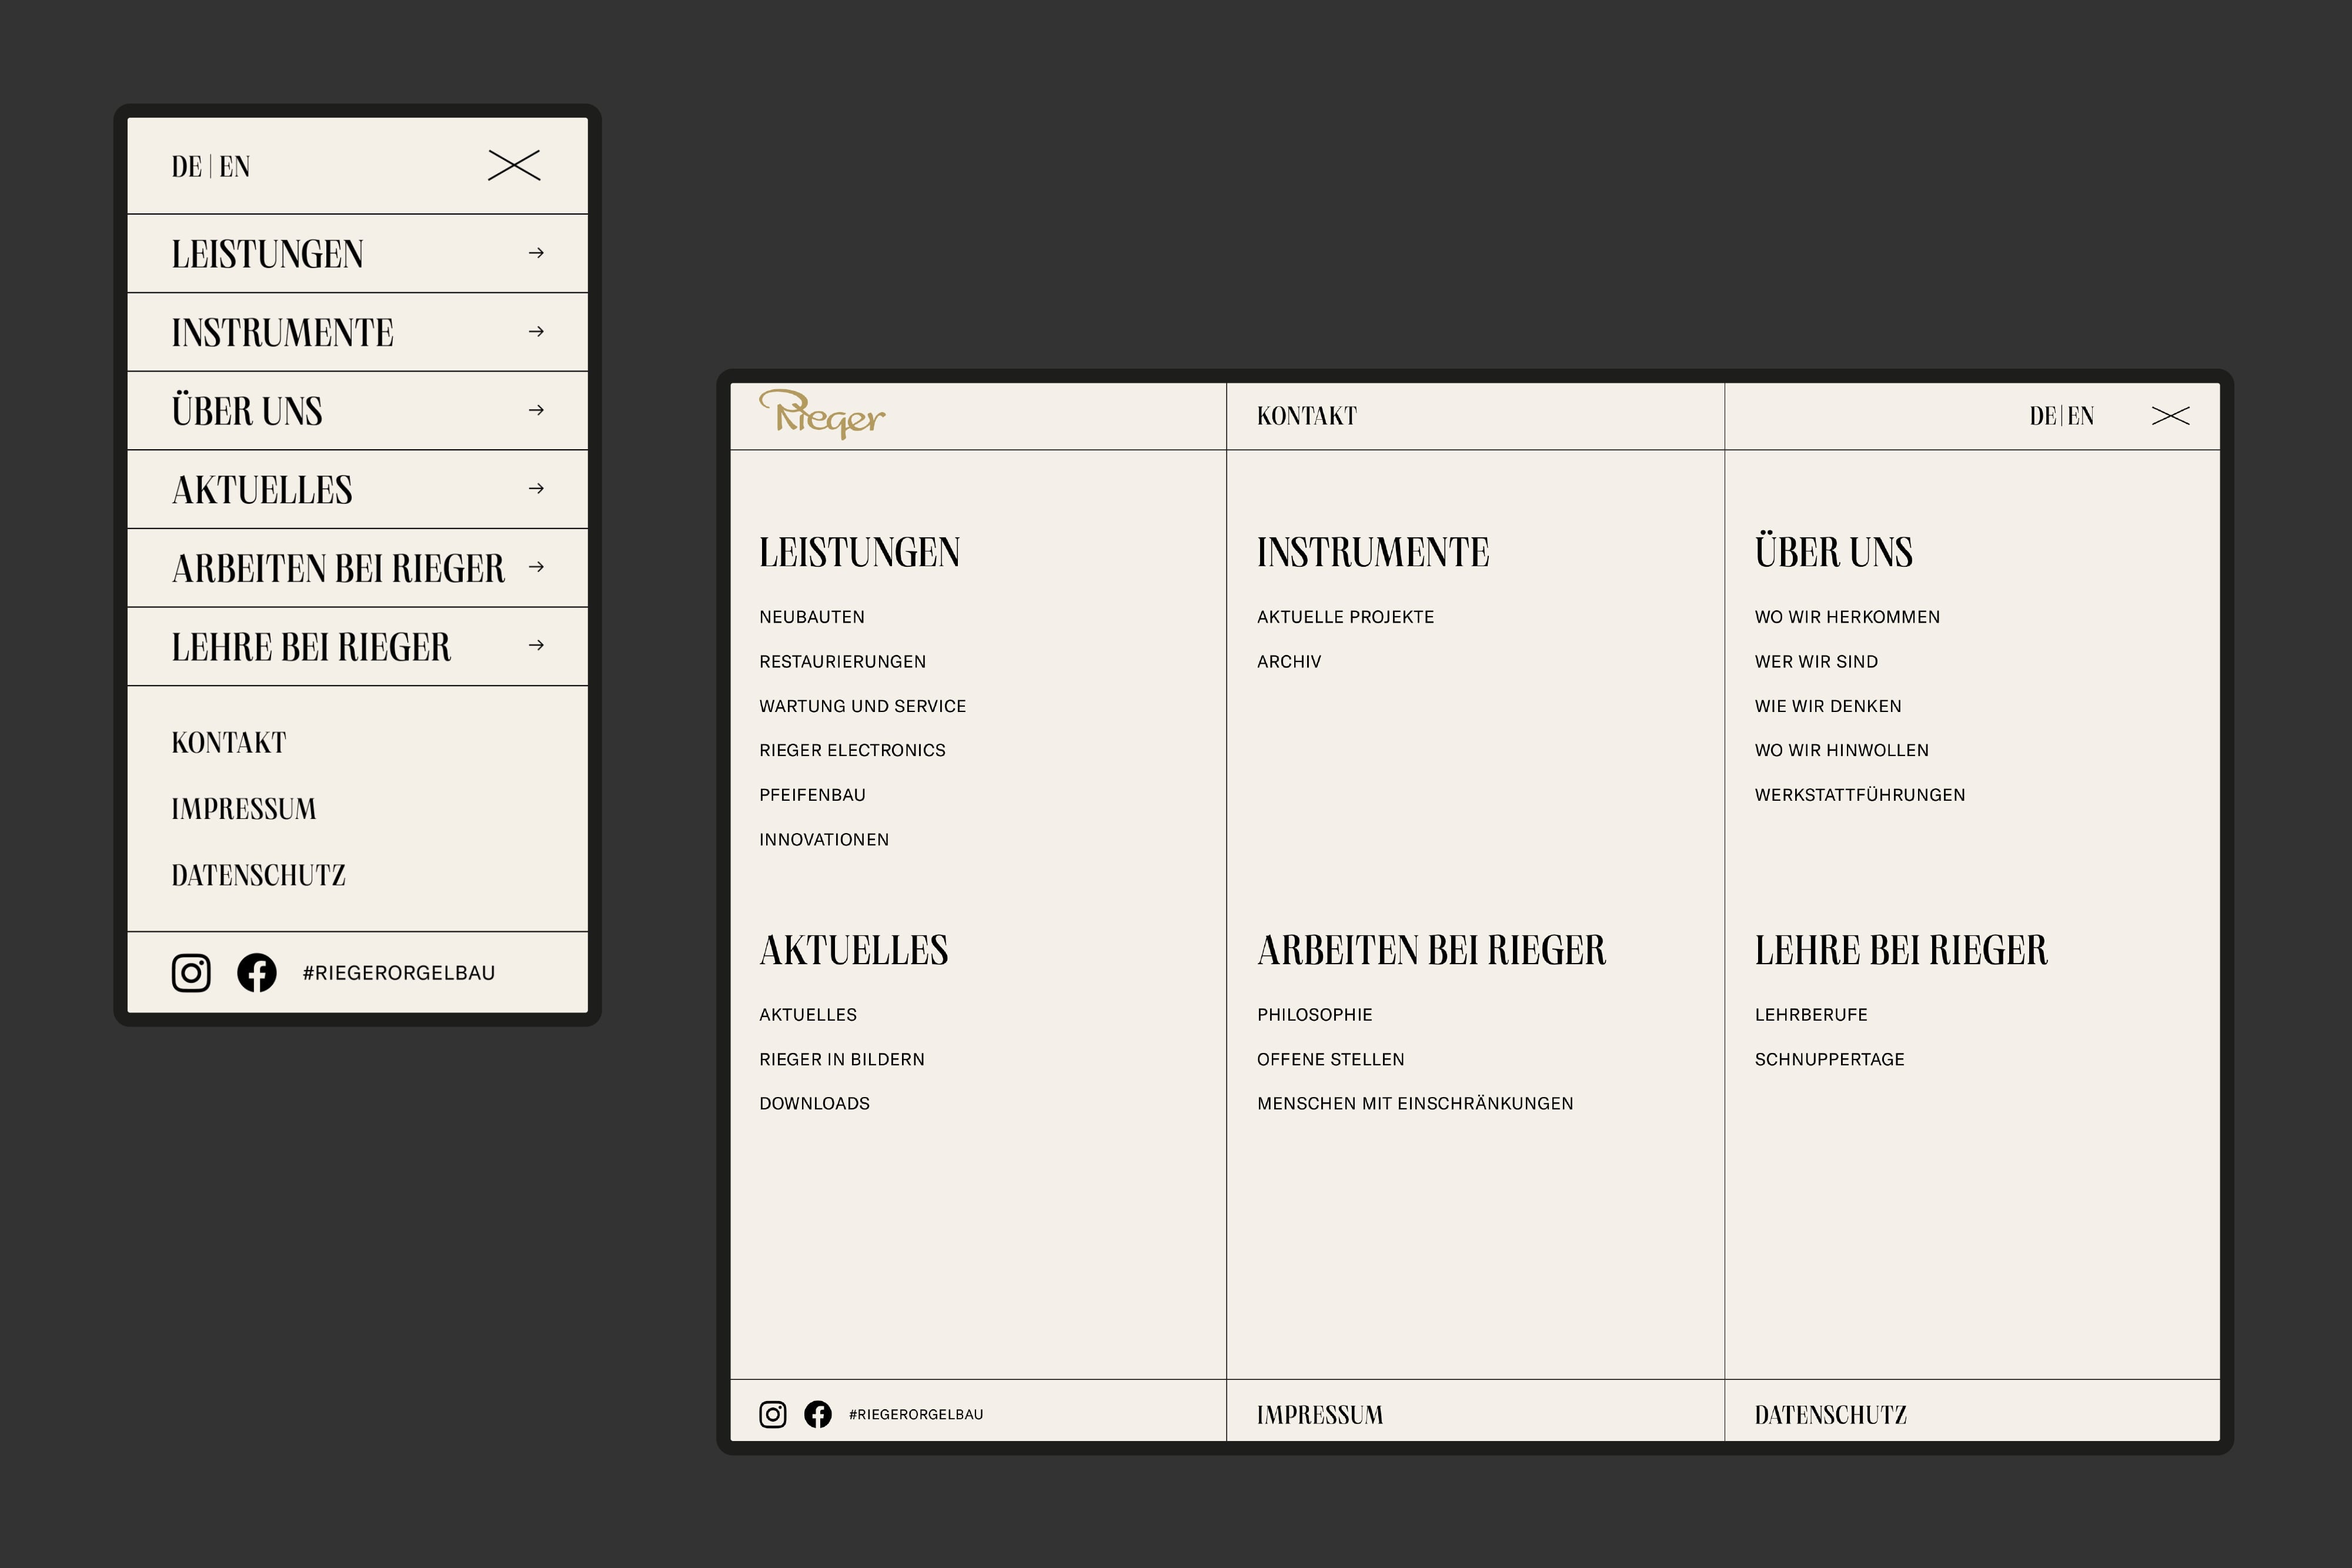Click Facebook icon in mobile menu footer
Viewport: 2352px width, 1568px height.
click(257, 973)
